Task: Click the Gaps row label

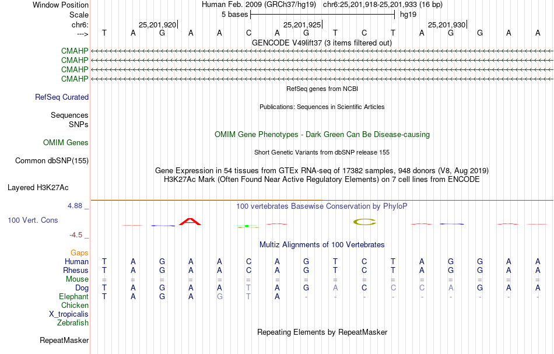Action: coord(79,253)
